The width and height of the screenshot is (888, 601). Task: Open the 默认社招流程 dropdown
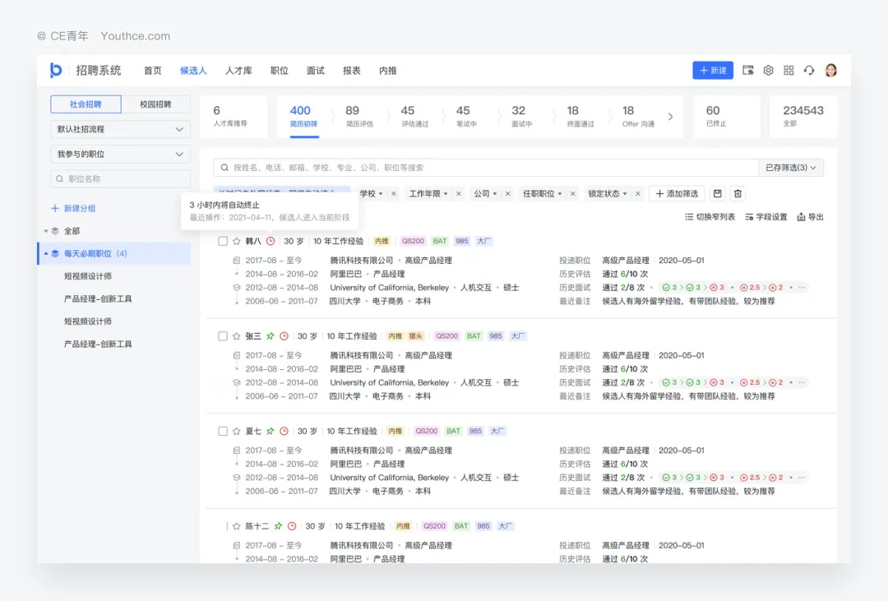tap(120, 129)
